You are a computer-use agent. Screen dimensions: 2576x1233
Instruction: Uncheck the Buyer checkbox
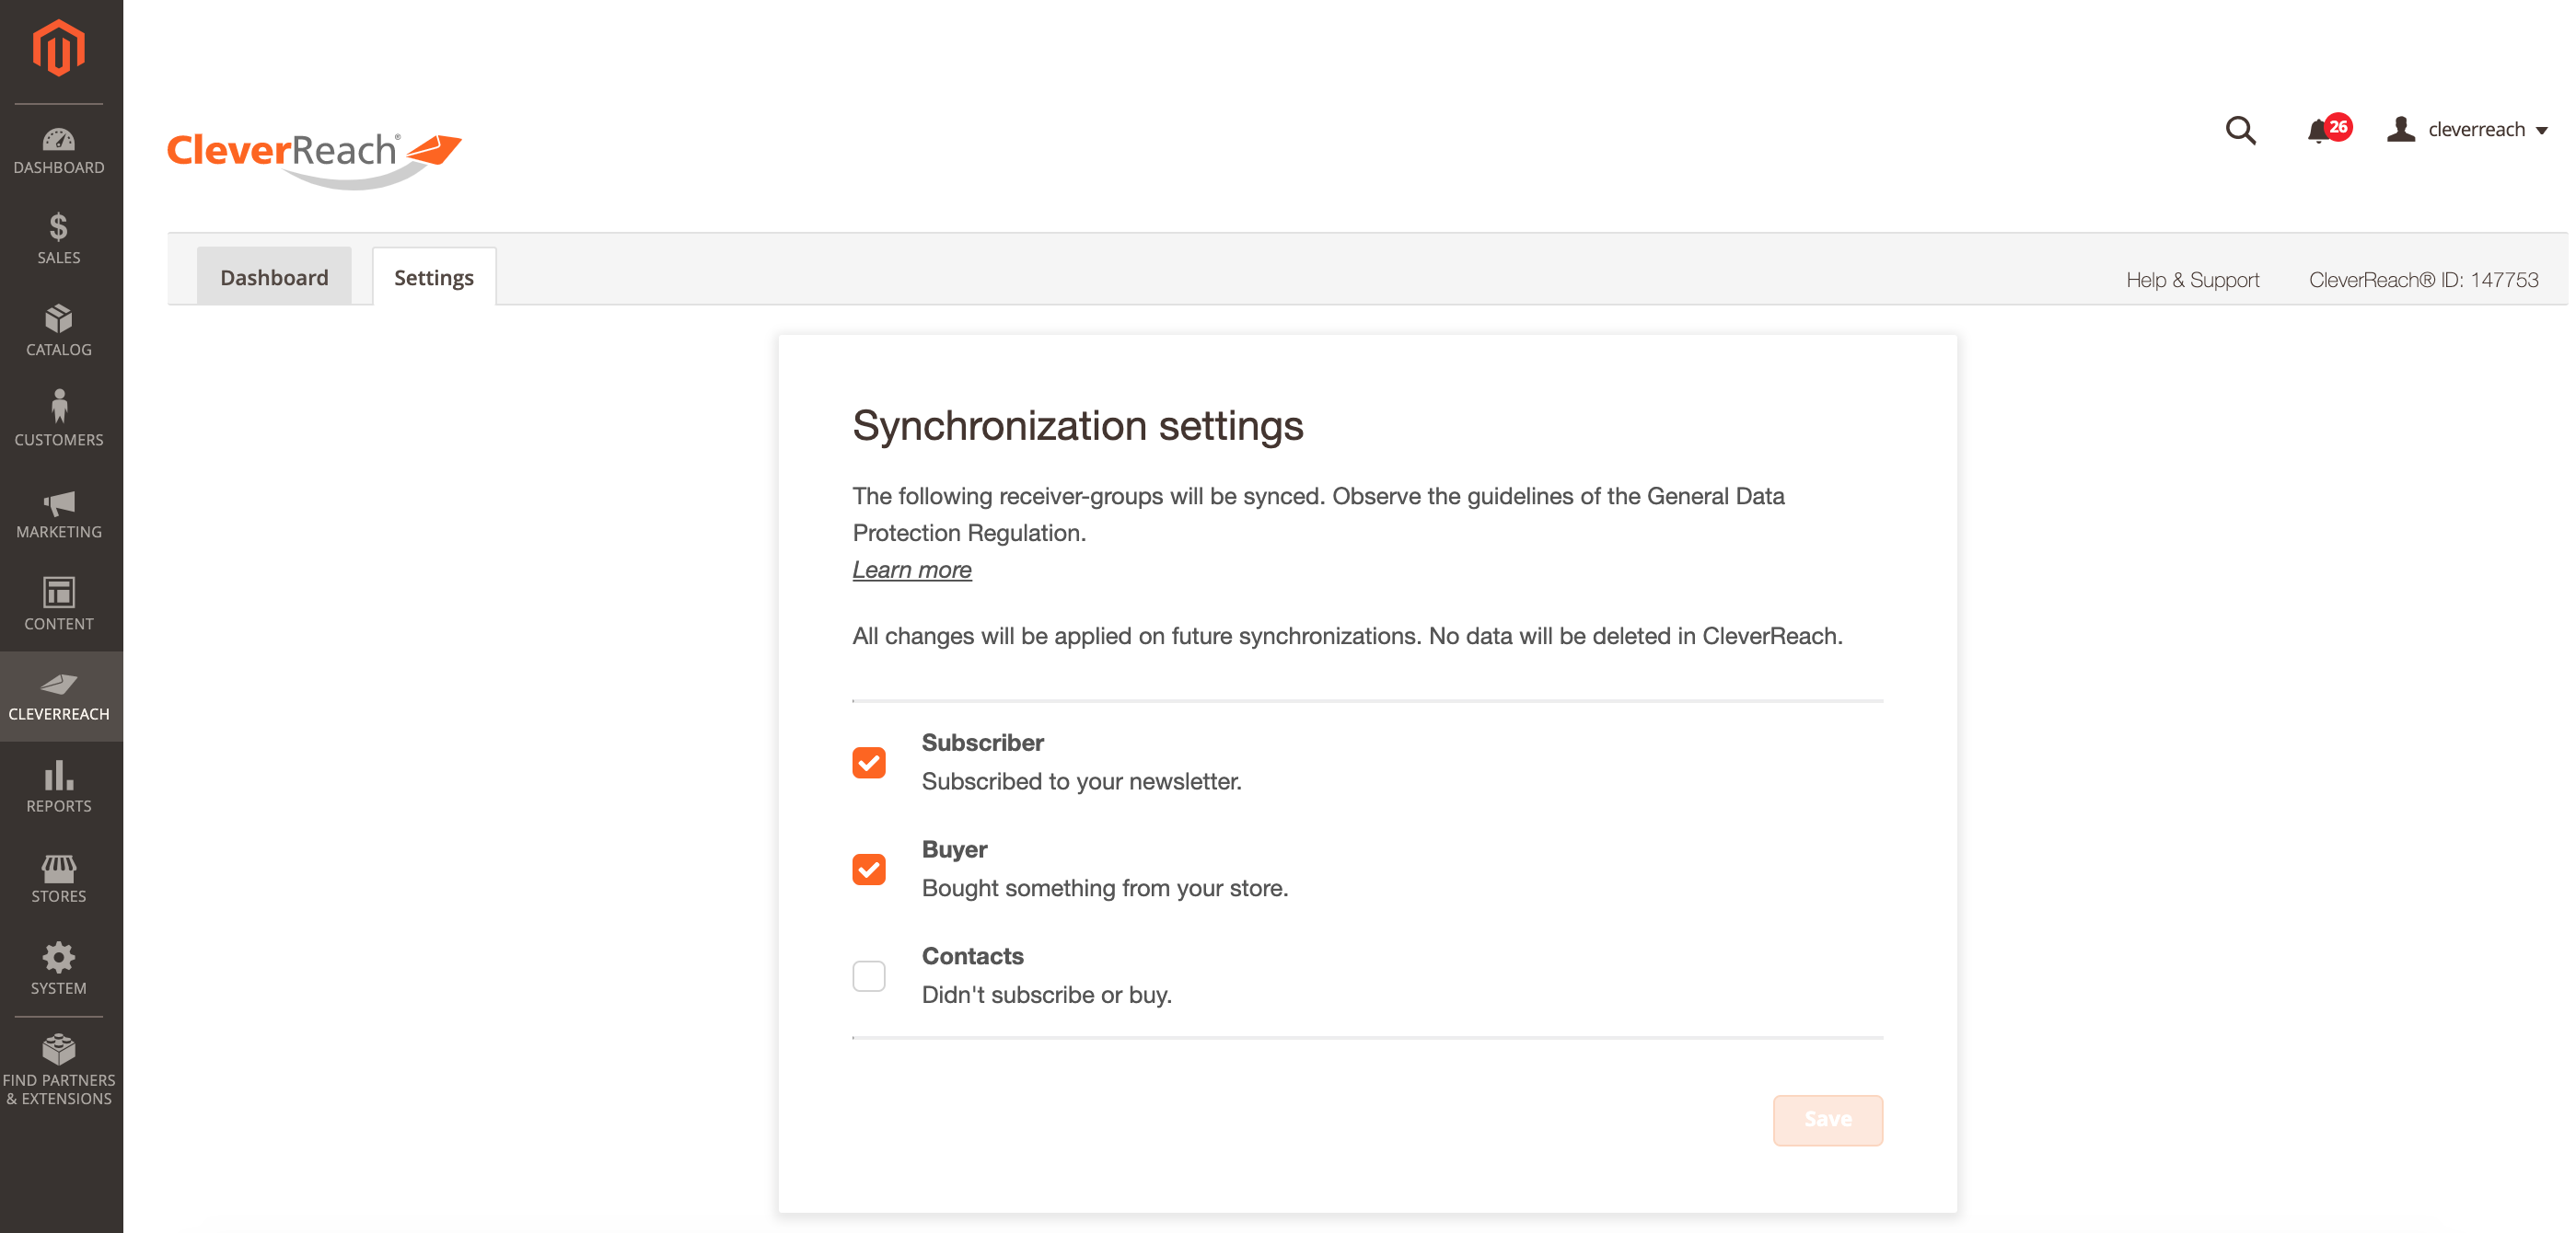[868, 870]
